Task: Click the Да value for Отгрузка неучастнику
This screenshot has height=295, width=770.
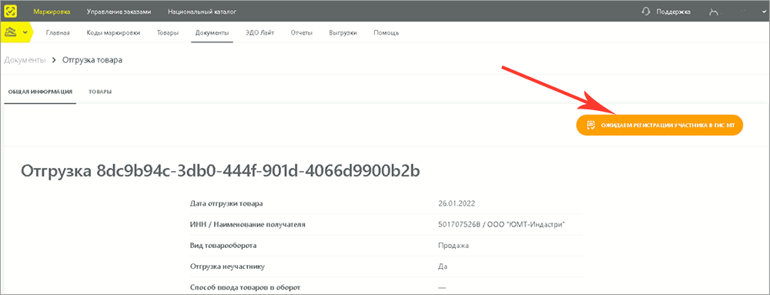Action: pyautogui.click(x=443, y=267)
